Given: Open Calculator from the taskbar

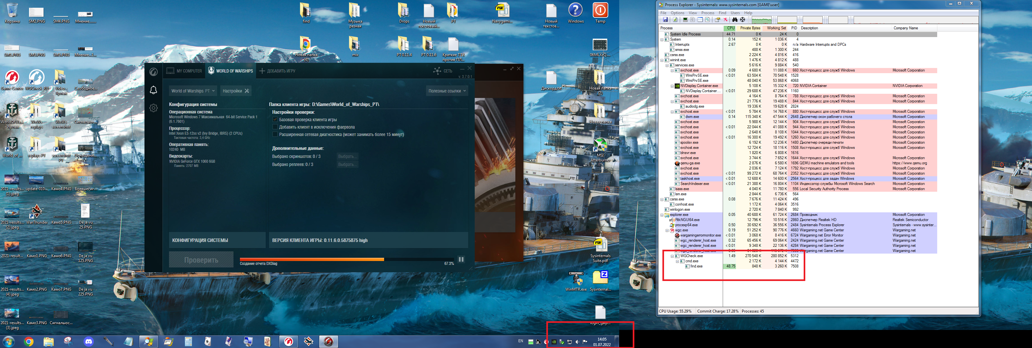Looking at the screenshot, I should [x=188, y=342].
